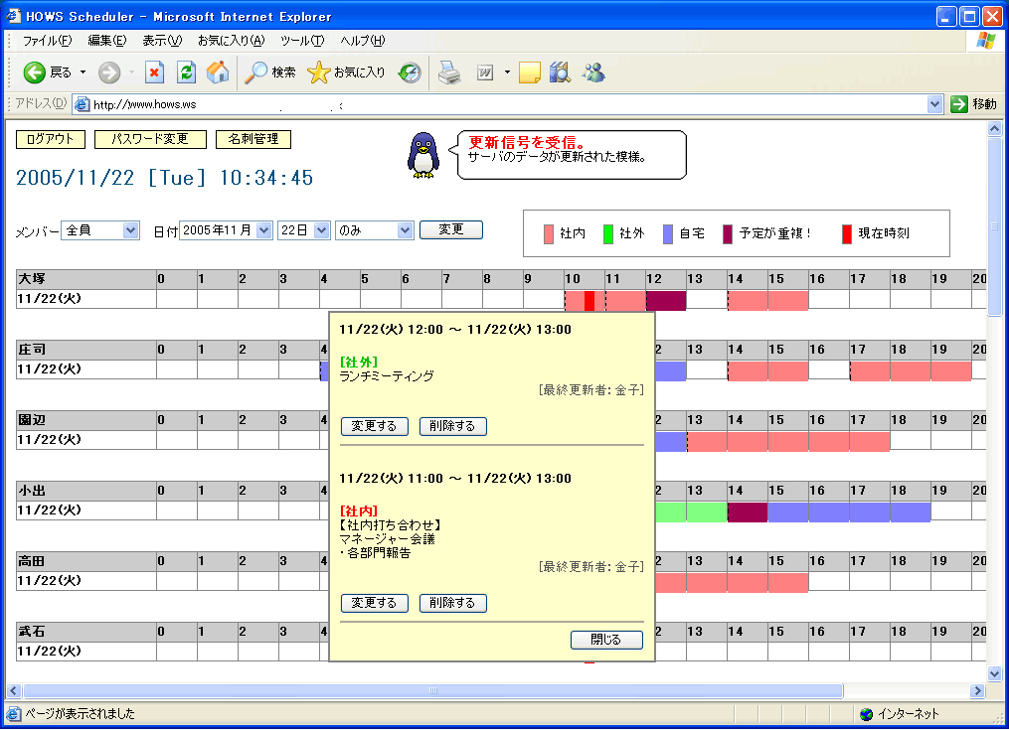Click the Back (戻る) arrow icon

pos(34,73)
